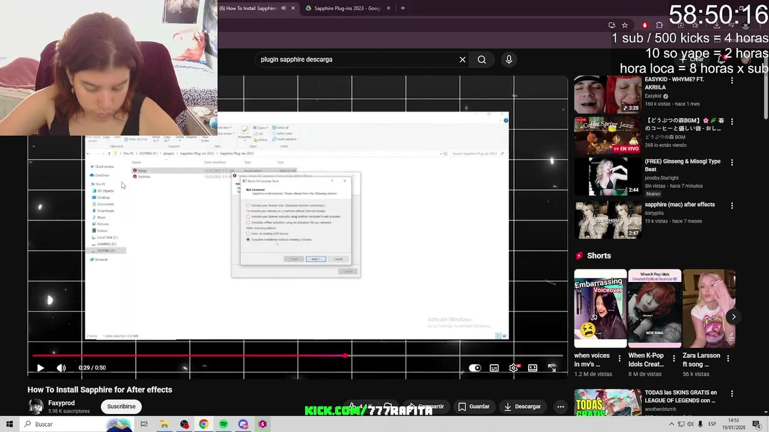Open 'EASYKID - WHYME?' video thumbnail

[x=607, y=95]
